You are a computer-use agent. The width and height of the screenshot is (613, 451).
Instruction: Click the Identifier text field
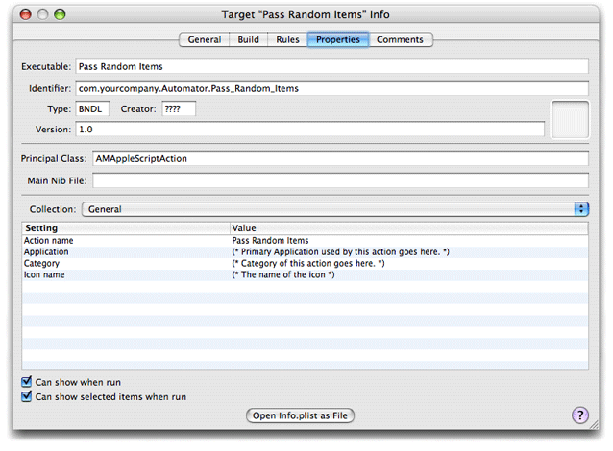click(331, 88)
